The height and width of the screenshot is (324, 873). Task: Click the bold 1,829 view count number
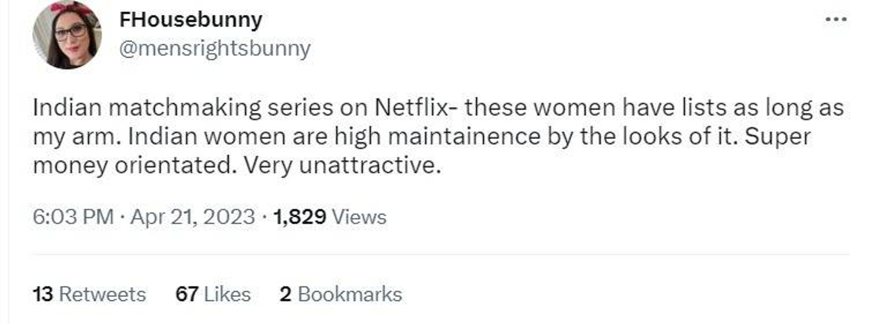(x=300, y=217)
